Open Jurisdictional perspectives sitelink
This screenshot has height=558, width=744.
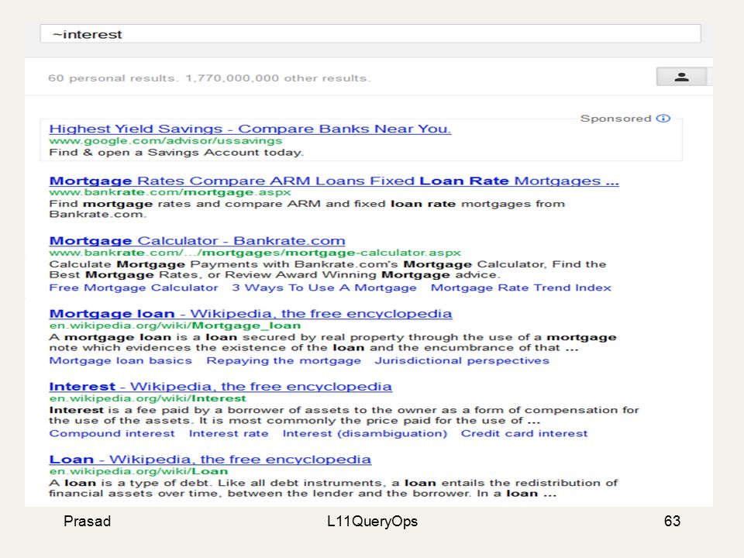coord(462,360)
